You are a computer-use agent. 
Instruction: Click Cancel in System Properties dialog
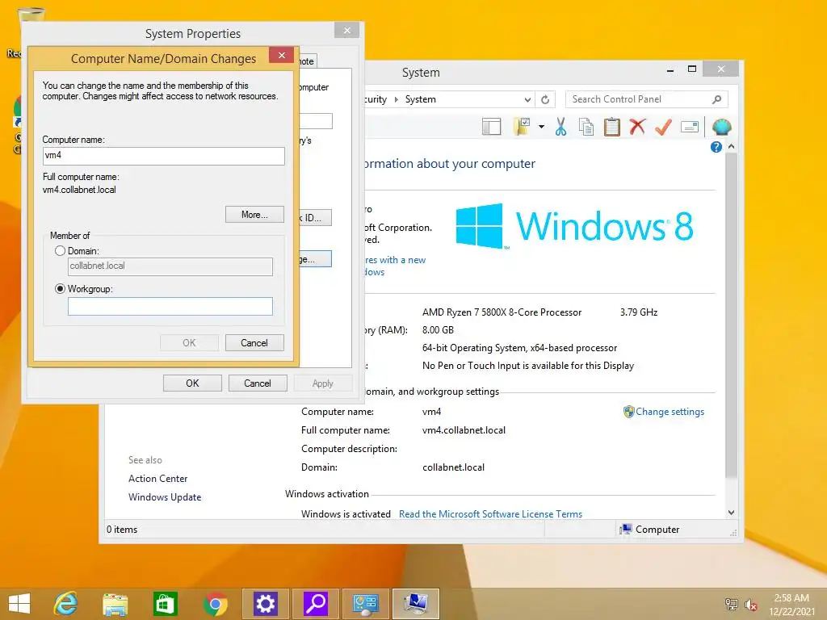pyautogui.click(x=258, y=383)
